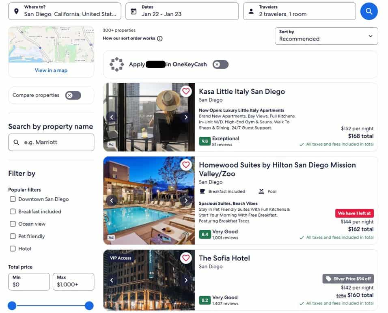Viewport: 388px width, 313px height.
Task: Click the blue search magnifier button
Action: [369, 11]
